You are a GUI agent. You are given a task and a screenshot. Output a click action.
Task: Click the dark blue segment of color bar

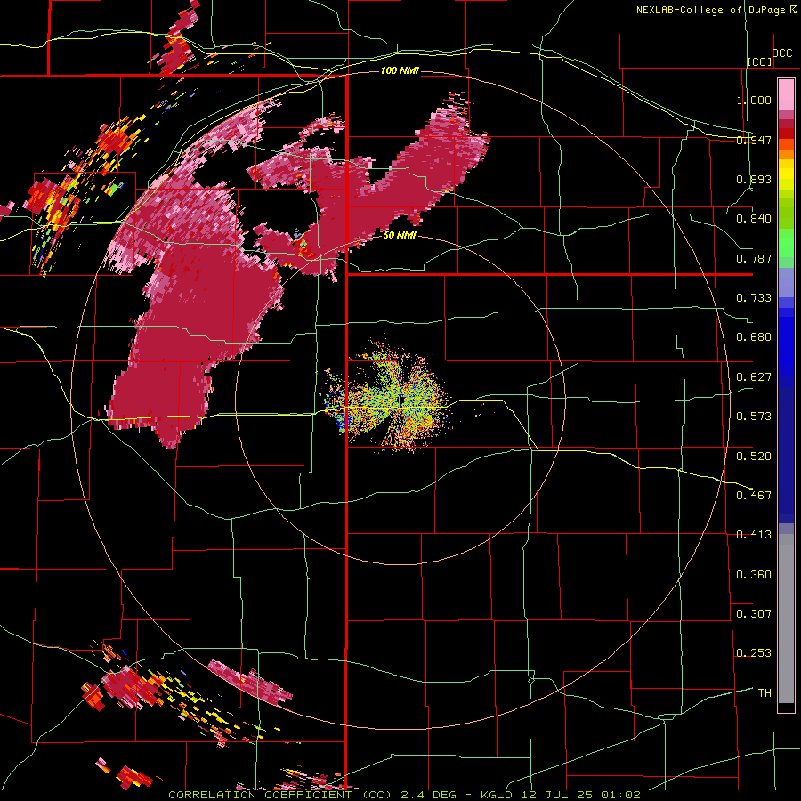tap(786, 455)
